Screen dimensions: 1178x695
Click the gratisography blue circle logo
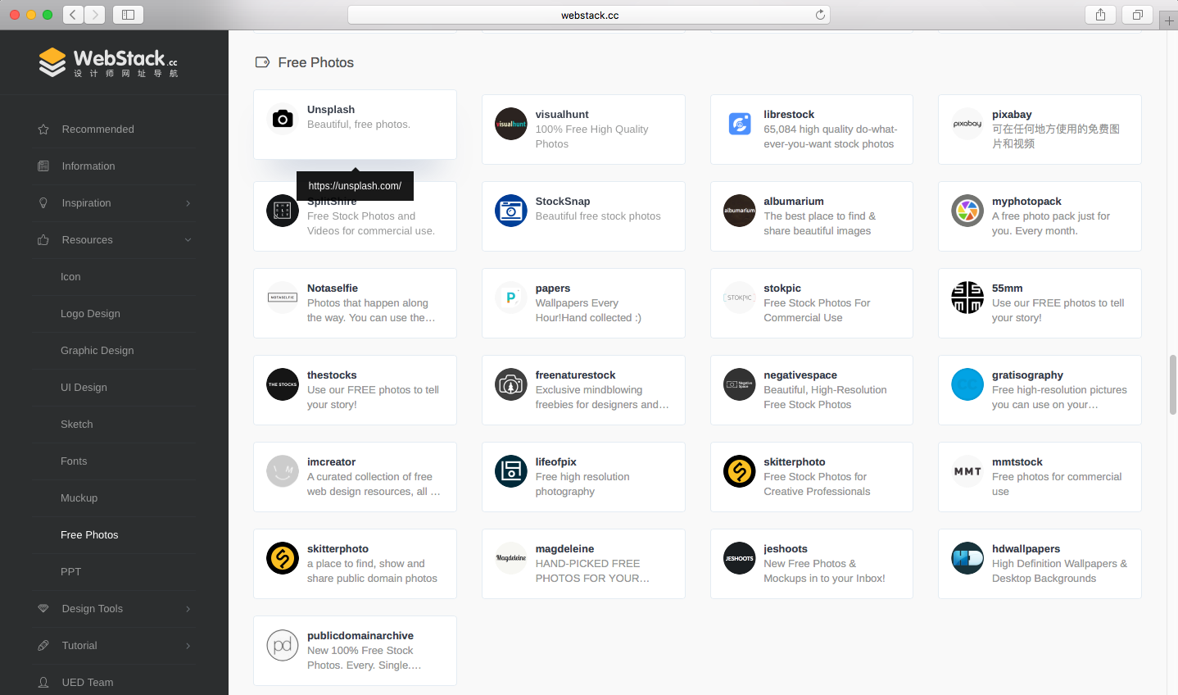967,384
